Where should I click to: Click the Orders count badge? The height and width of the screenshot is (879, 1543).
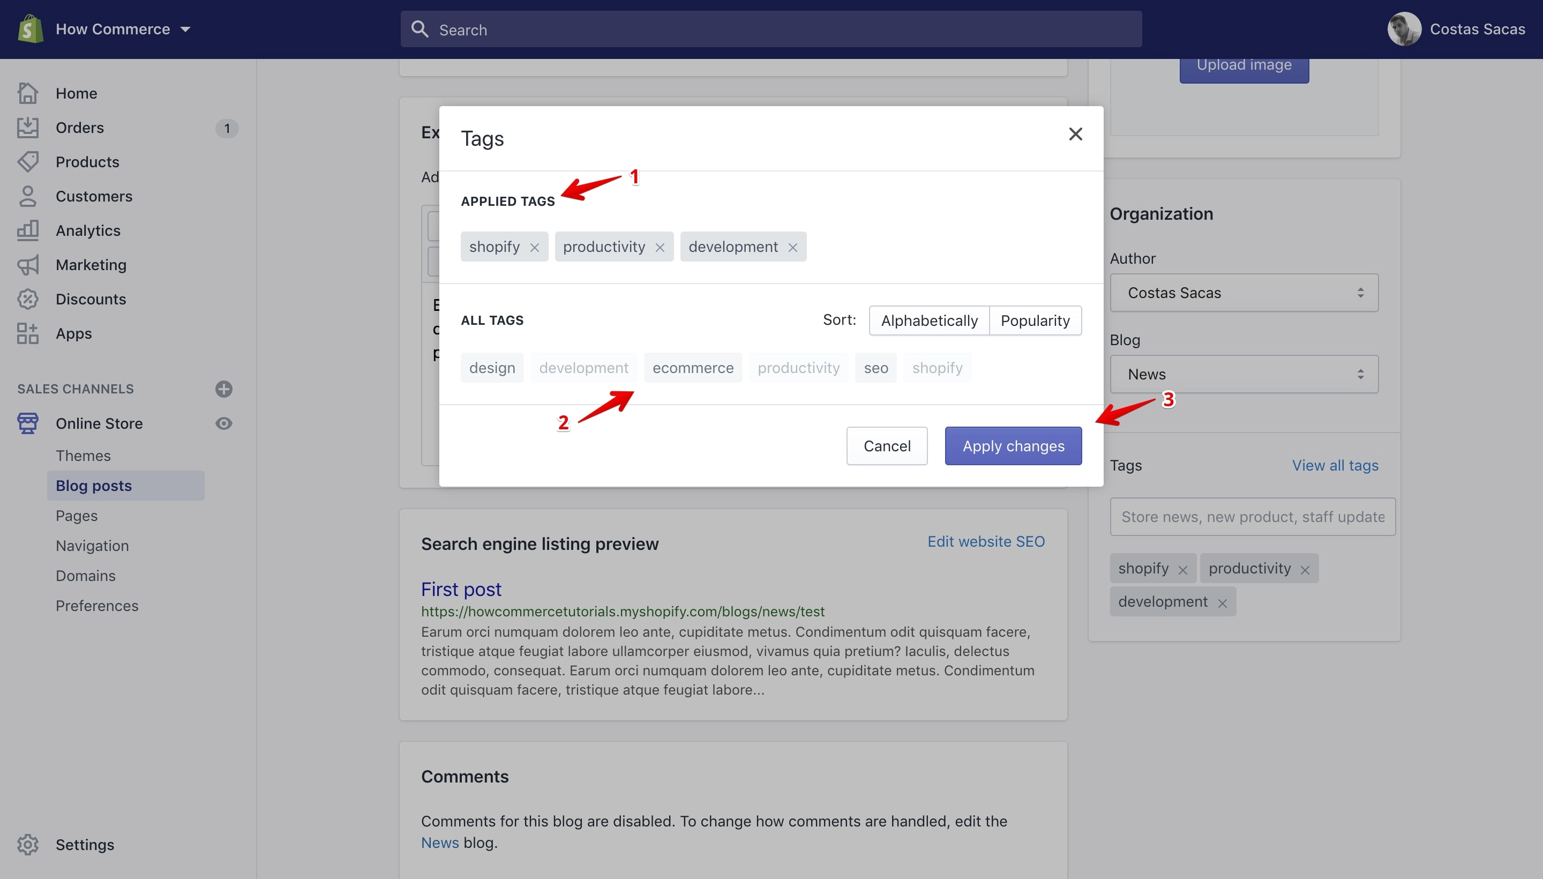pyautogui.click(x=227, y=128)
